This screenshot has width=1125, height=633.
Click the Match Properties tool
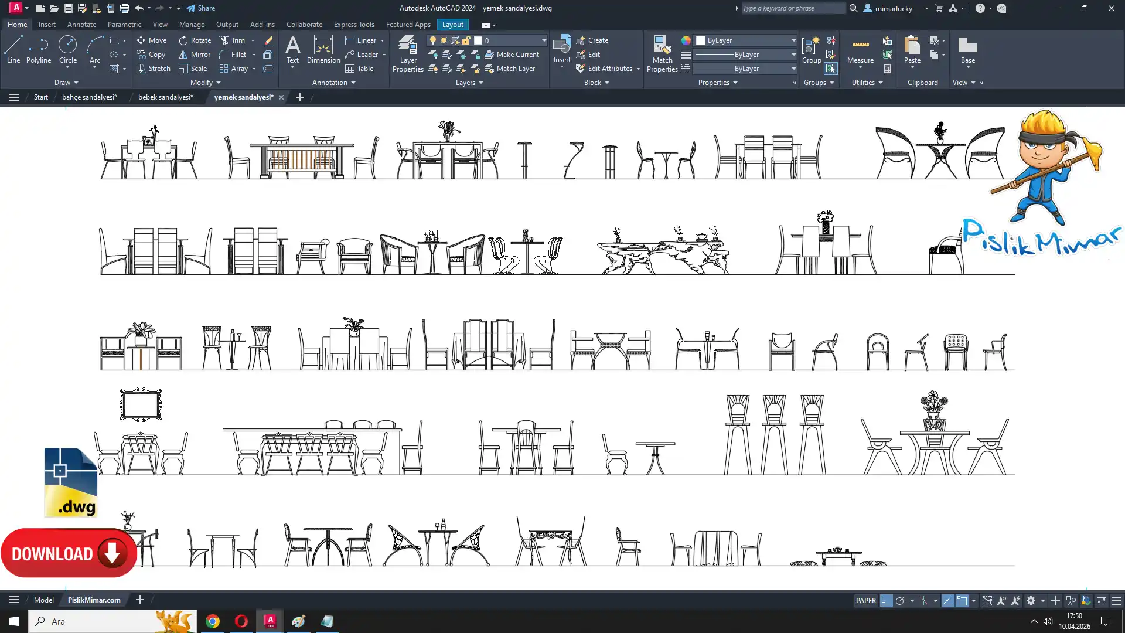point(662,53)
